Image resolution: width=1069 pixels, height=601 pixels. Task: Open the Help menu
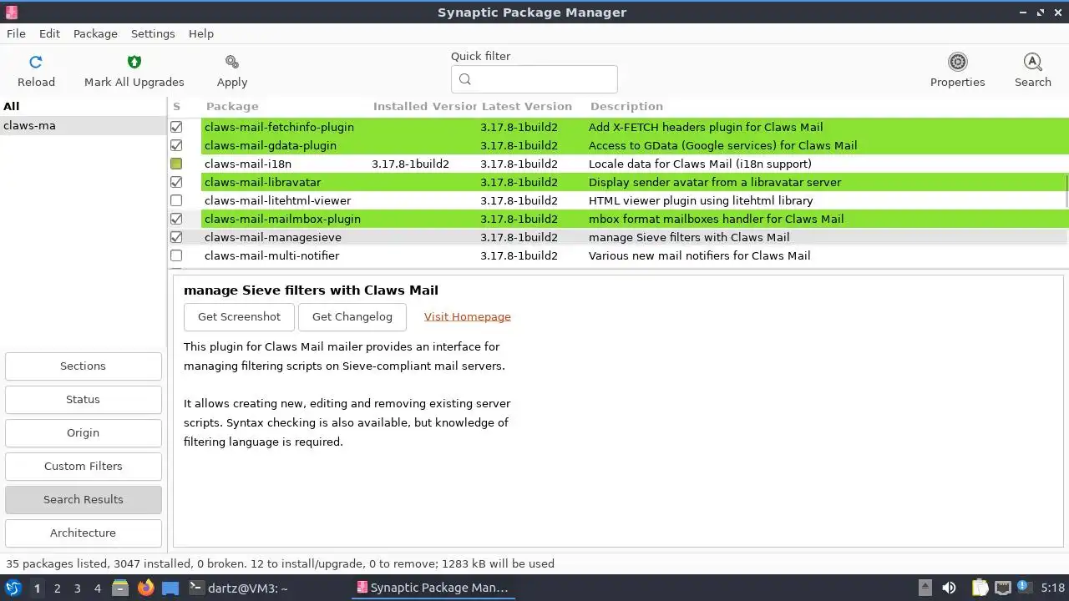(x=201, y=33)
